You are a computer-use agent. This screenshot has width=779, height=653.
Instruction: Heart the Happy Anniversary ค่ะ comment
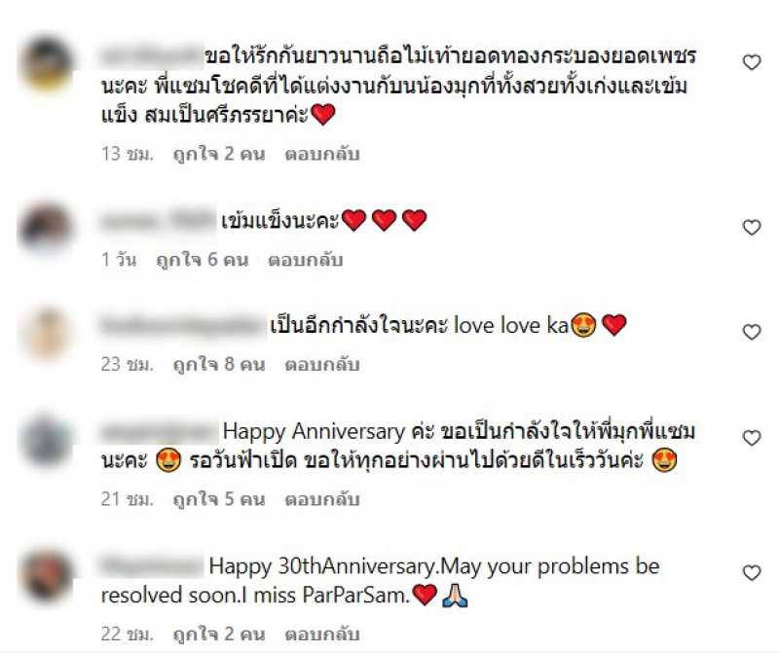tap(752, 438)
